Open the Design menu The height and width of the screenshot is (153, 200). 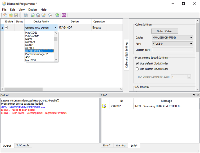[x=33, y=10]
